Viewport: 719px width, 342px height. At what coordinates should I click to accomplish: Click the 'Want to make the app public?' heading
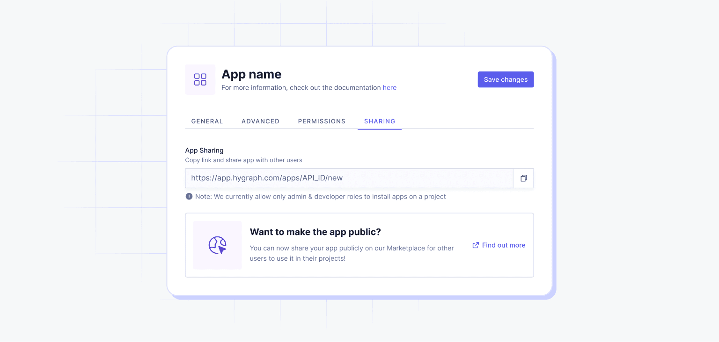click(x=315, y=232)
